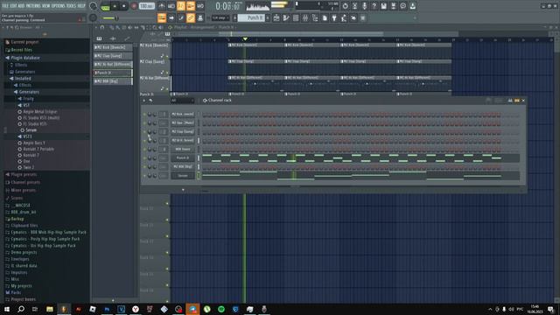Click the Serum channel button
The image size is (560, 315).
[x=183, y=176]
